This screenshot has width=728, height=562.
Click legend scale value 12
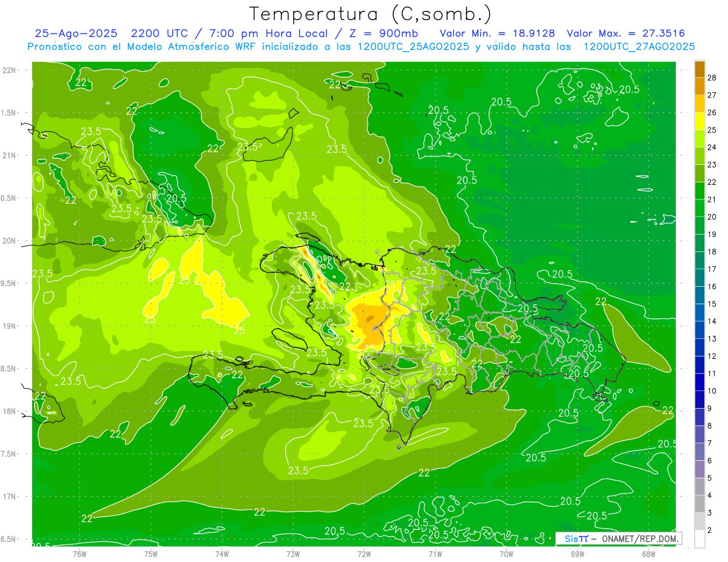click(712, 356)
